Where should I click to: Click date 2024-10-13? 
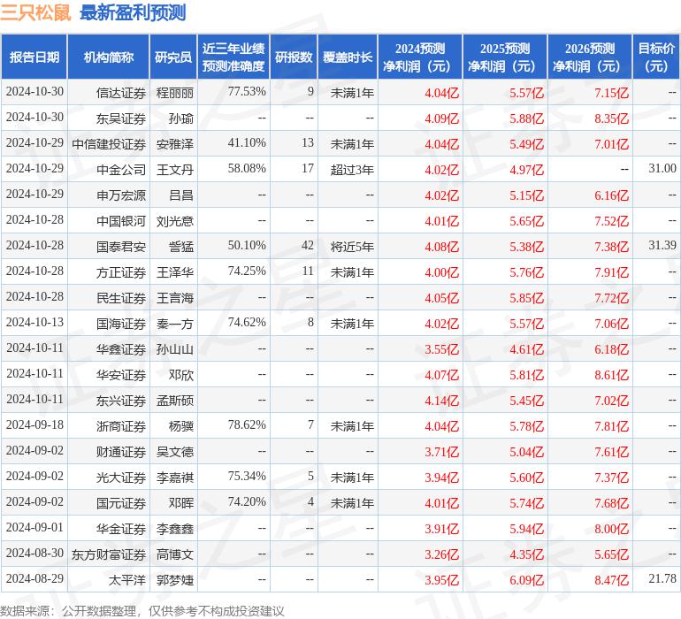click(x=34, y=322)
